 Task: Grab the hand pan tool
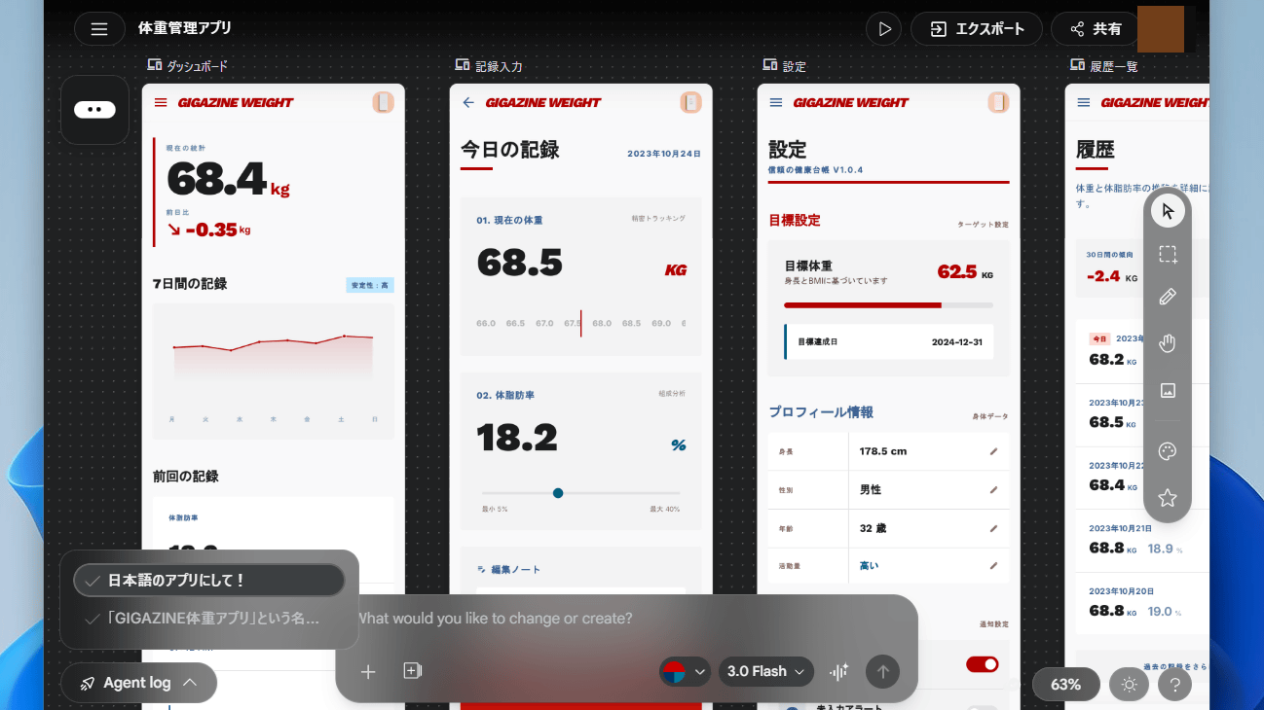point(1166,342)
